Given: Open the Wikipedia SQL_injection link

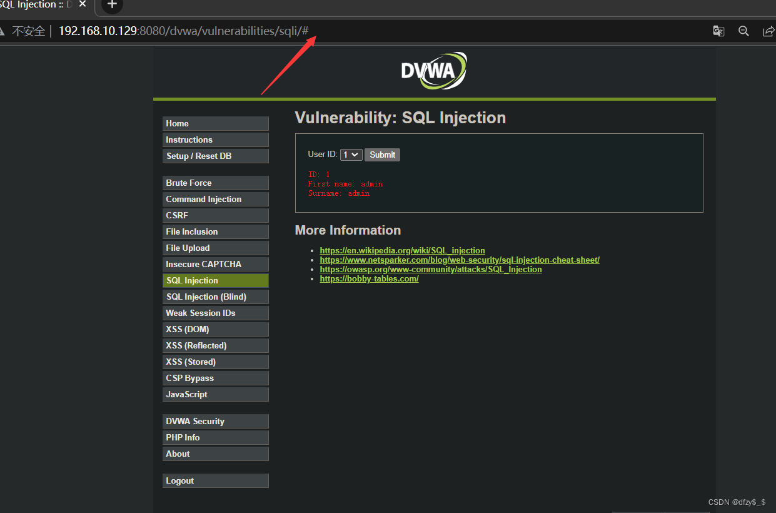Looking at the screenshot, I should [402, 250].
